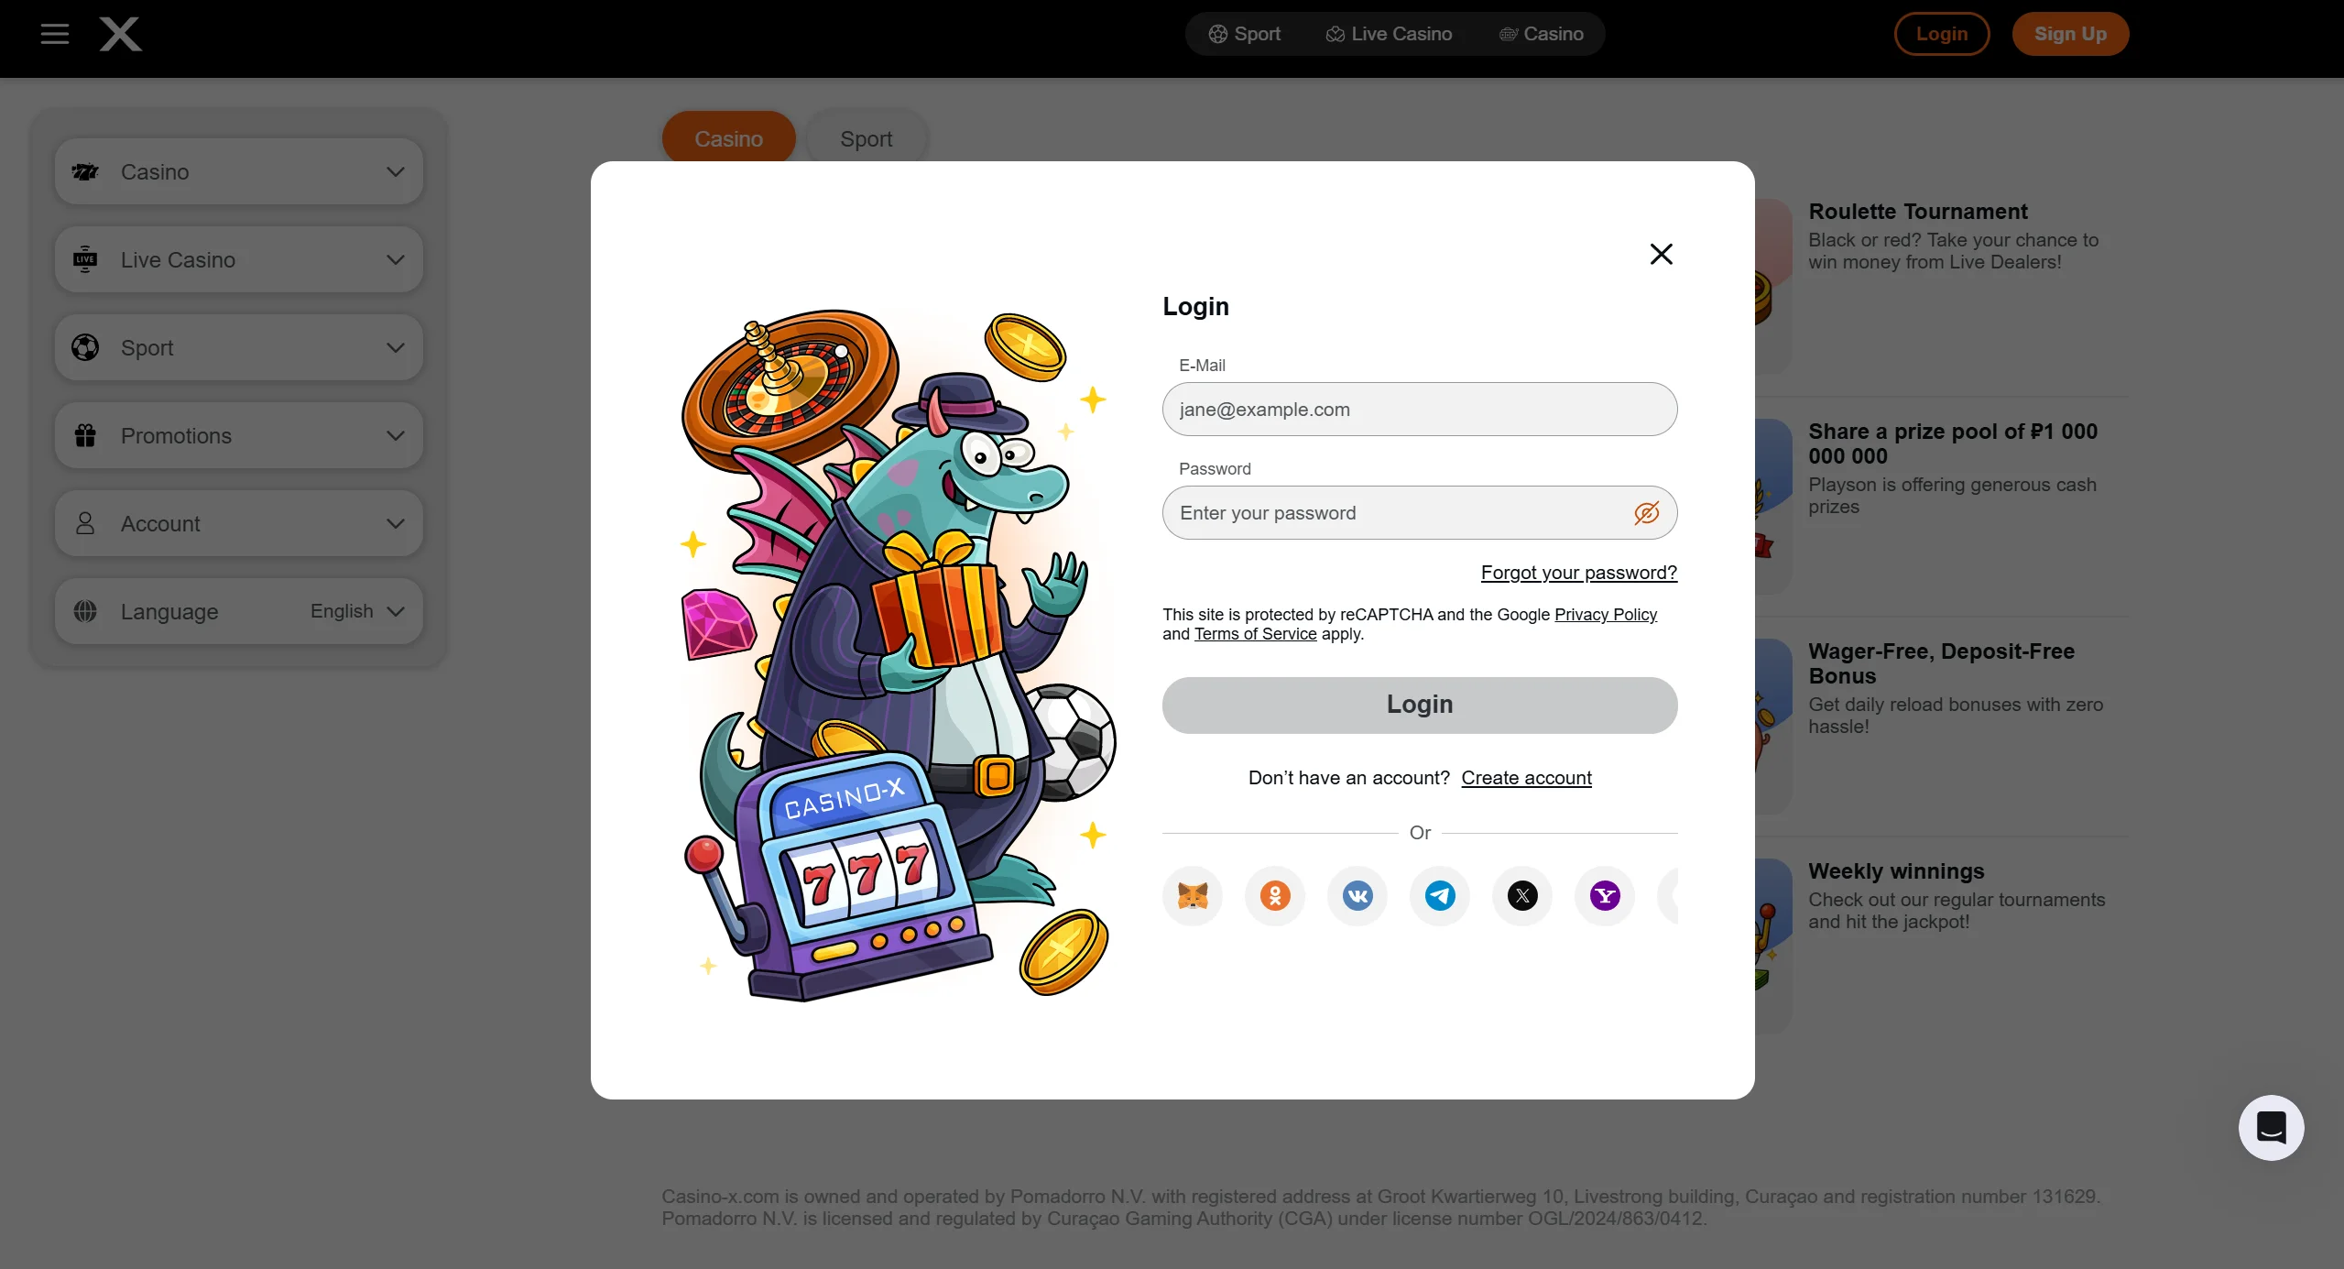2344x1269 pixels.
Task: Expand the Promotions sidebar section
Action: (239, 436)
